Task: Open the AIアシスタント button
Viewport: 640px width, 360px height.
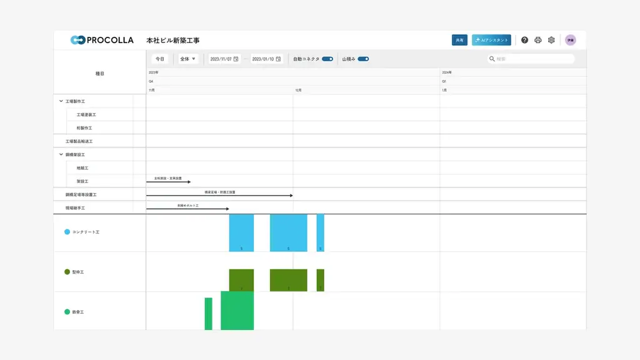Action: 491,40
